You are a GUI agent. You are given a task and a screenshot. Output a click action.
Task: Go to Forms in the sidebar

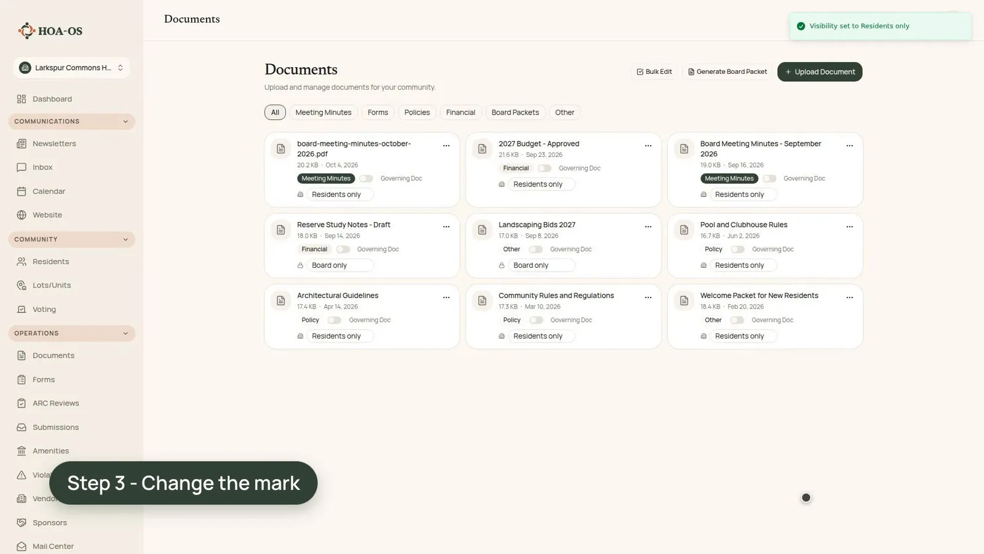click(44, 380)
